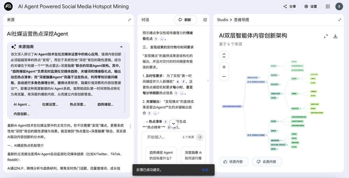Open citation 1 after 情绪极化点
Viewport: 349px width, 178px height.
click(156, 39)
